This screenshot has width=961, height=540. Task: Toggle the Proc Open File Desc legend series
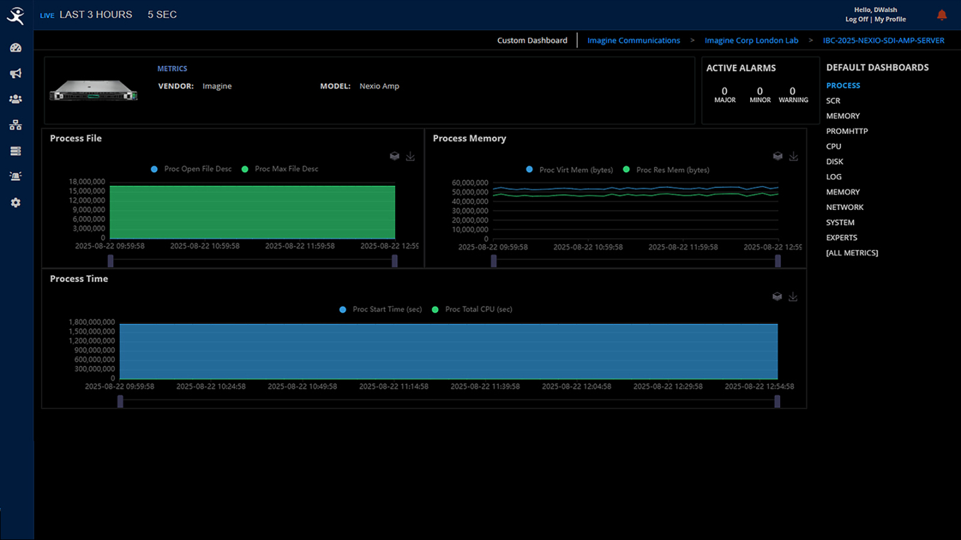[192, 169]
